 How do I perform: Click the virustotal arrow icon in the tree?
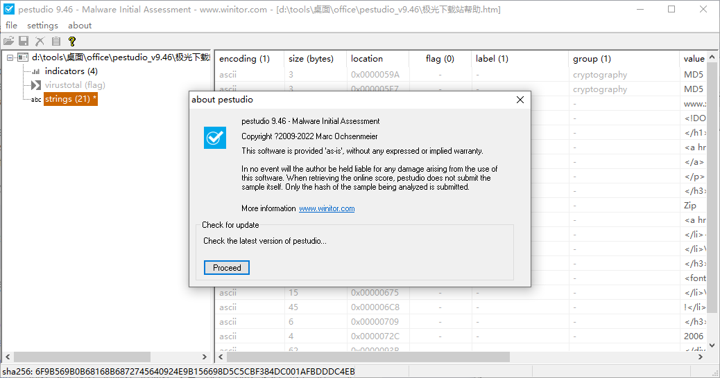[x=36, y=85]
